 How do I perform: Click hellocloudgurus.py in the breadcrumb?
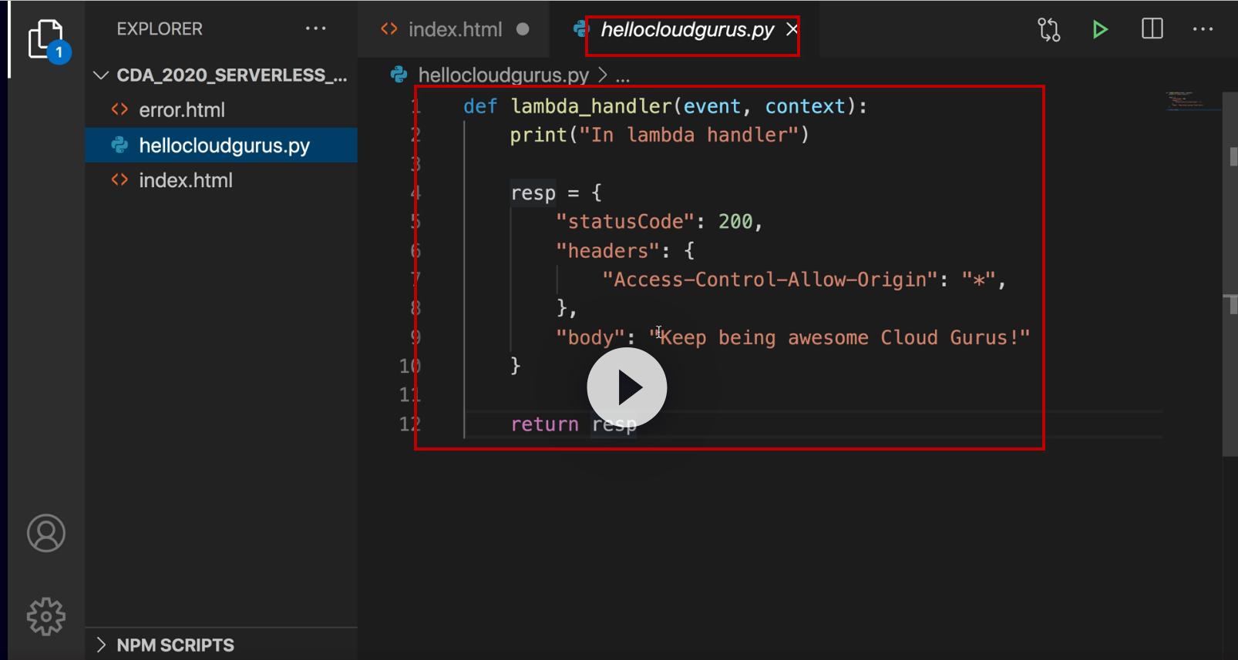503,75
